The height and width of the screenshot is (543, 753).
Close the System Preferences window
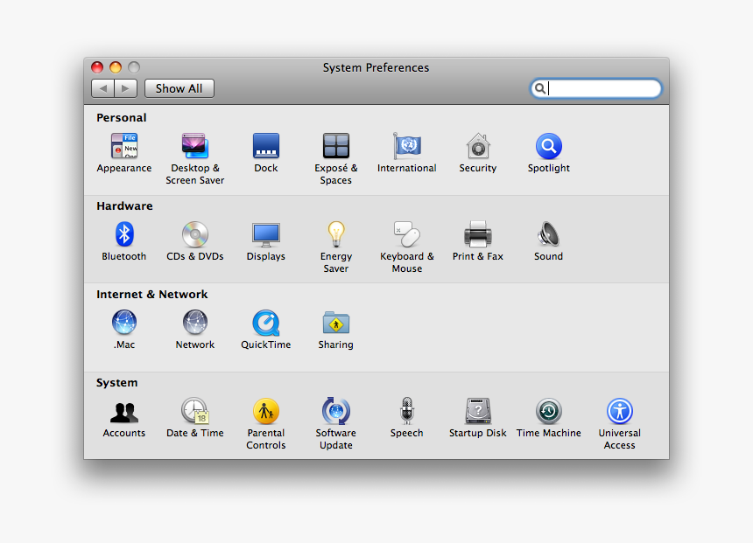tap(97, 67)
